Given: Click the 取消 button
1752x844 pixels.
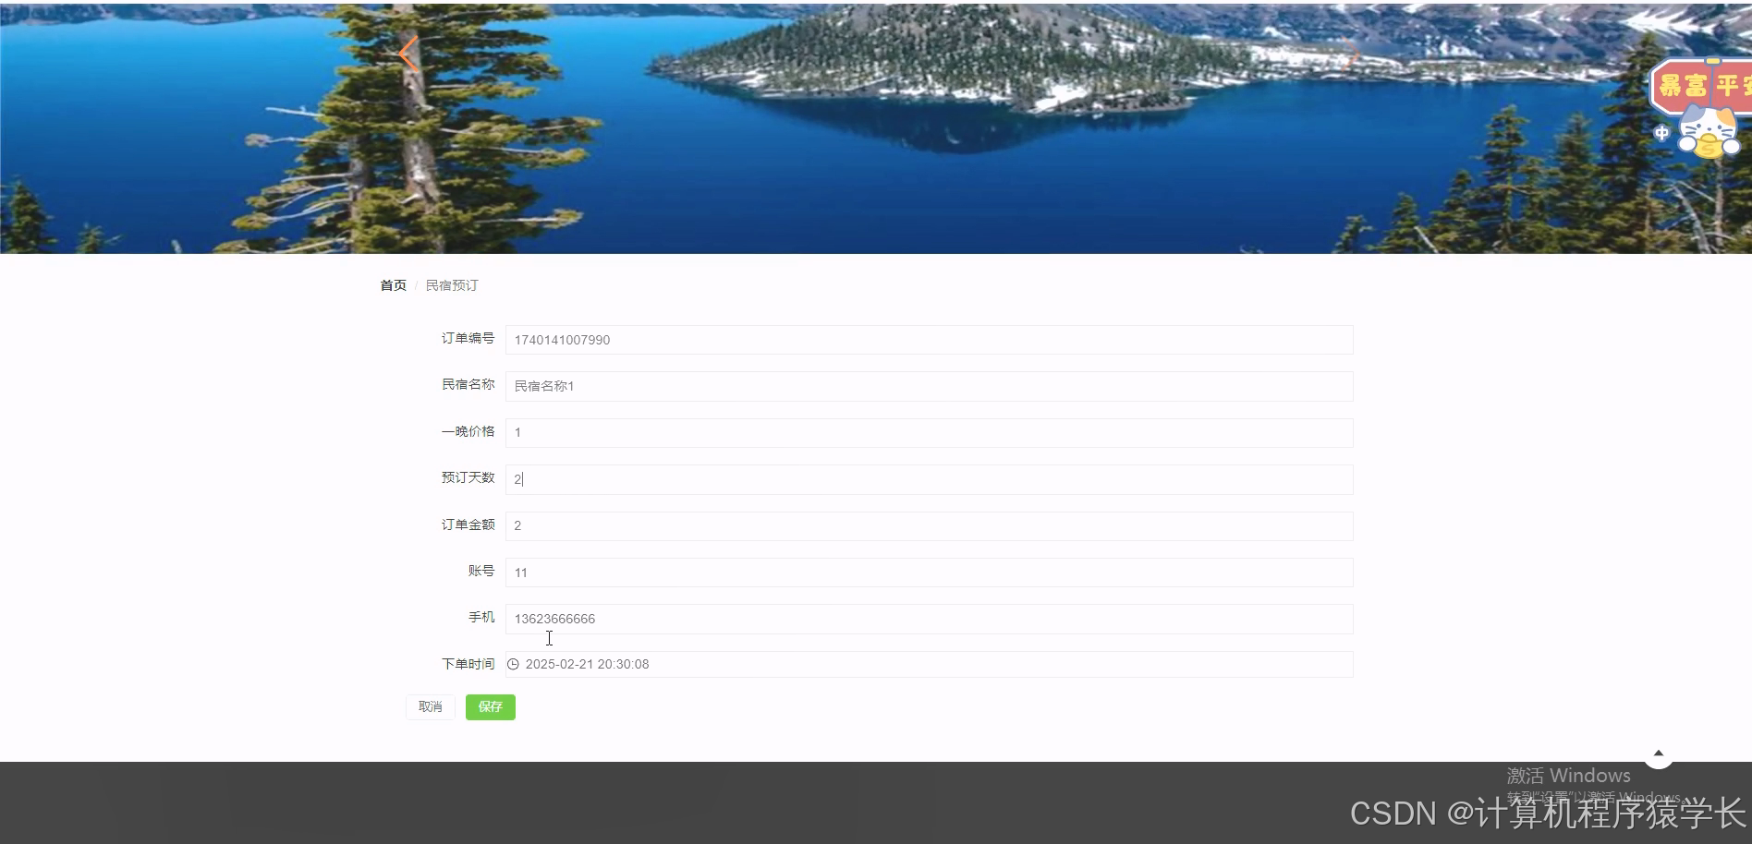Looking at the screenshot, I should pyautogui.click(x=431, y=706).
